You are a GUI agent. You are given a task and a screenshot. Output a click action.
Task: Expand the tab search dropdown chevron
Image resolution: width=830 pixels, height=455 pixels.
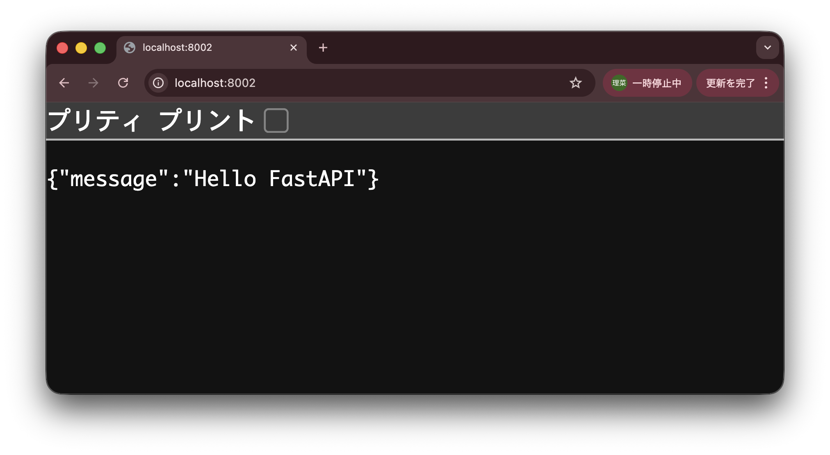pos(767,48)
